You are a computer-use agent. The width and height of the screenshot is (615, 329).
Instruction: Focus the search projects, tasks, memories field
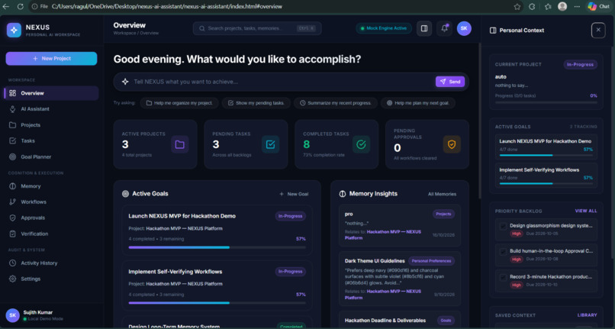pyautogui.click(x=257, y=28)
